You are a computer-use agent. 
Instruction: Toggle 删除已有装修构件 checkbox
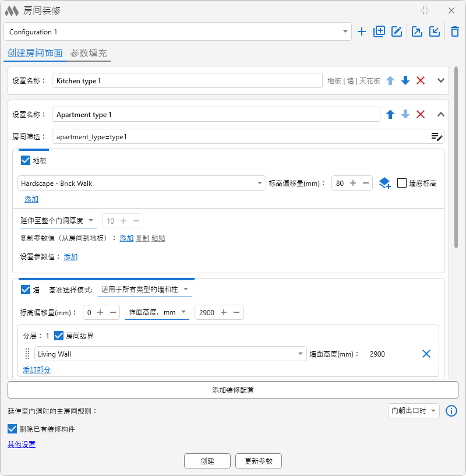coord(12,429)
